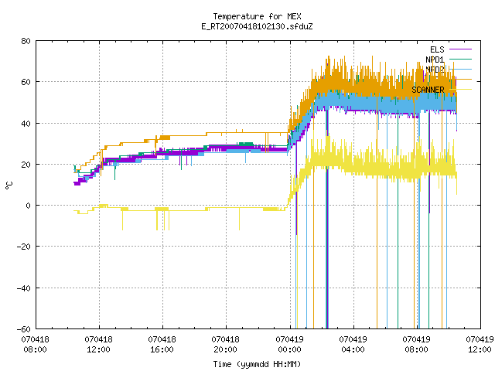This screenshot has height=371, width=495.
Task: Click the °C y-axis unit label
Action: tap(9, 185)
